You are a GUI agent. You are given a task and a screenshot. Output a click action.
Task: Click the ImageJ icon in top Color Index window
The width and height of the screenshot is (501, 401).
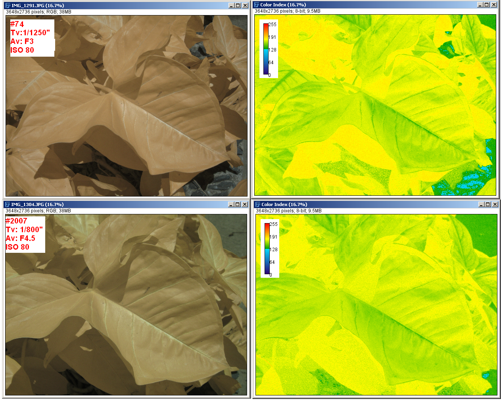pyautogui.click(x=257, y=5)
